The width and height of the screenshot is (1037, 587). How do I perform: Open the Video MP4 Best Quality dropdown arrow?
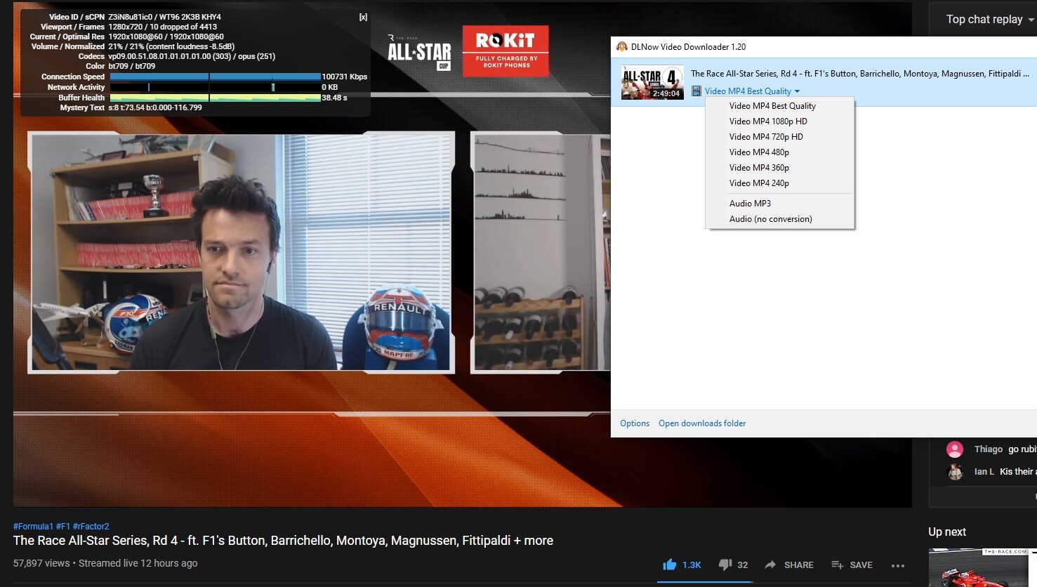[x=797, y=91]
